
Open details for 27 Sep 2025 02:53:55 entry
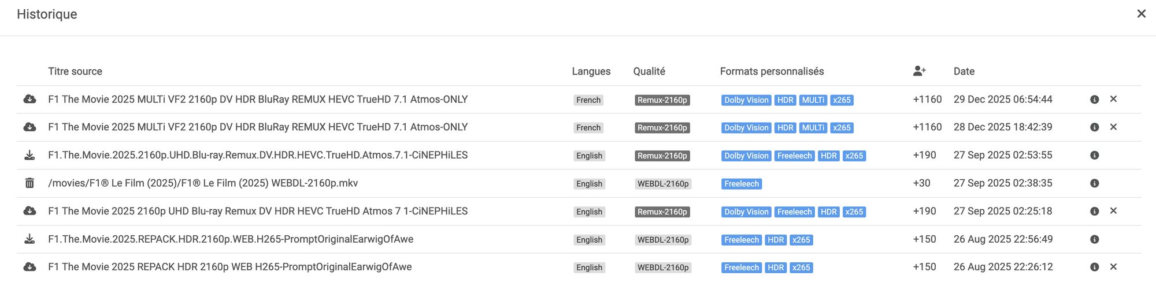tap(1094, 156)
